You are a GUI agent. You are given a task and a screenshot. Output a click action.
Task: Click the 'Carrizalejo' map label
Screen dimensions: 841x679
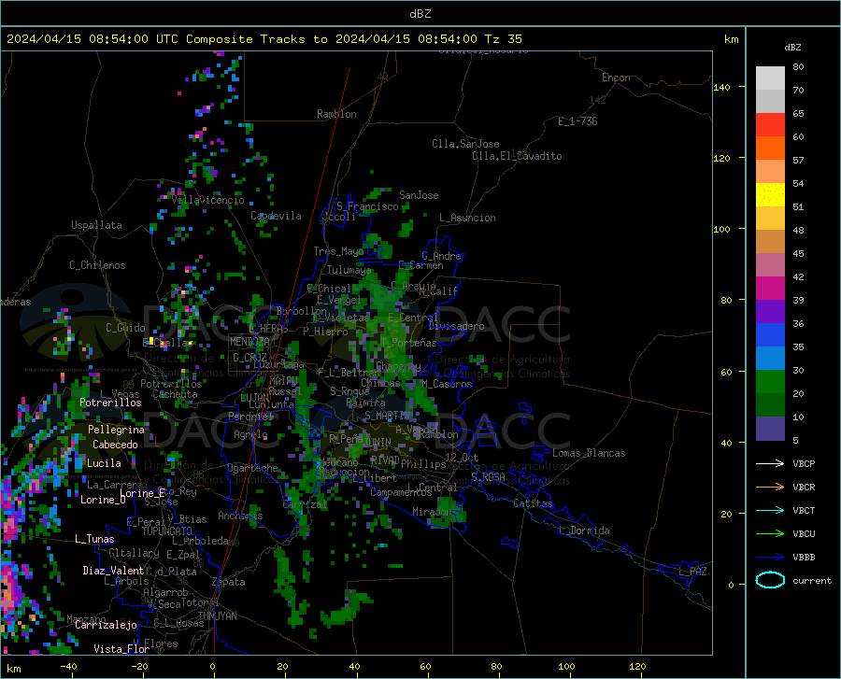pos(106,625)
